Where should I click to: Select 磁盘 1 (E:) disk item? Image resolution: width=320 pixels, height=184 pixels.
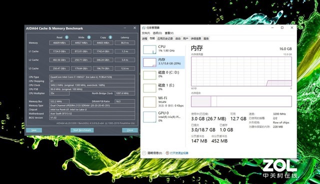(x=163, y=88)
